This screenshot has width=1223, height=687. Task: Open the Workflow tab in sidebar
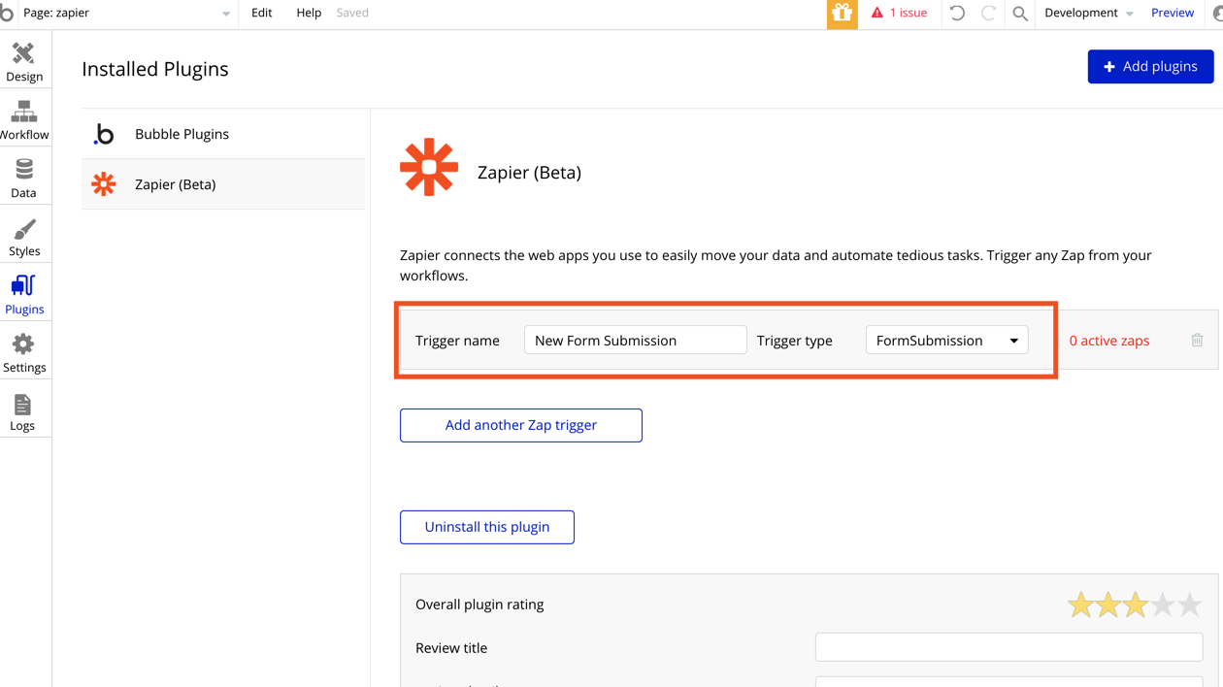24,120
